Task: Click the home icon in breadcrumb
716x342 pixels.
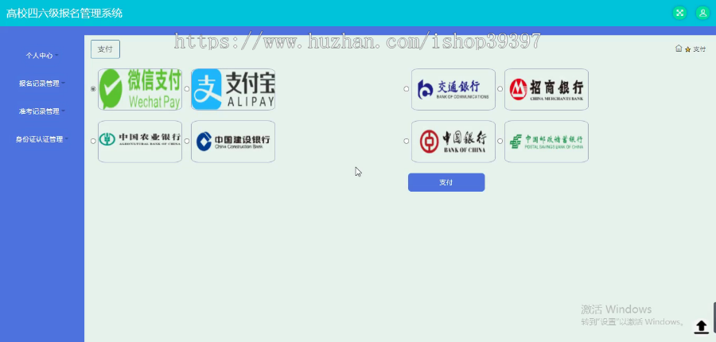Action: [679, 49]
